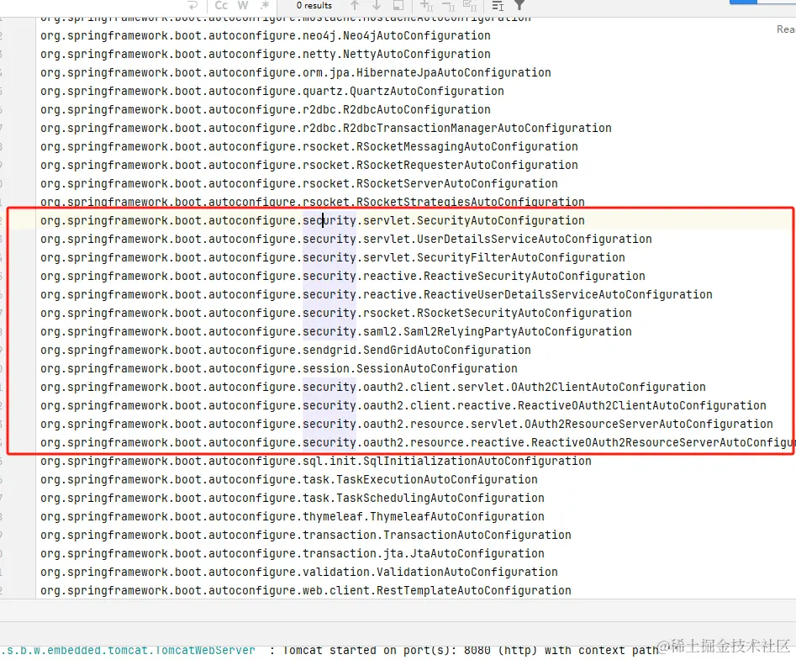Click the multi-line selection icon in toolbar
The height and width of the screenshot is (660, 796).
(x=498, y=6)
